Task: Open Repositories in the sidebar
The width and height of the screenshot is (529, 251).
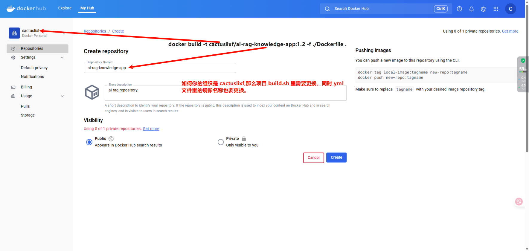Action: pos(37,49)
